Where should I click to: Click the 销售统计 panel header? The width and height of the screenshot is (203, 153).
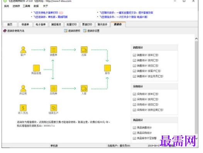tap(154, 48)
